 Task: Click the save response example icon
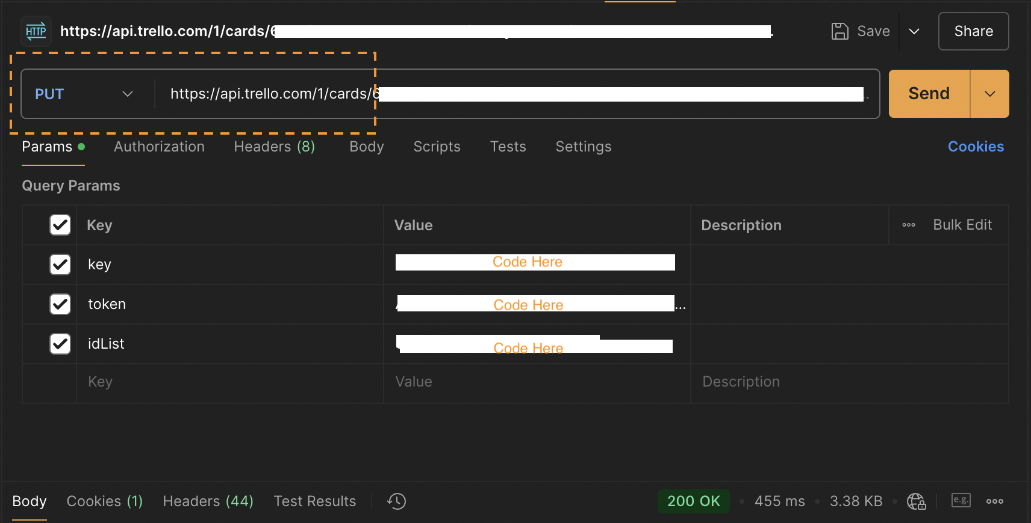(x=961, y=500)
